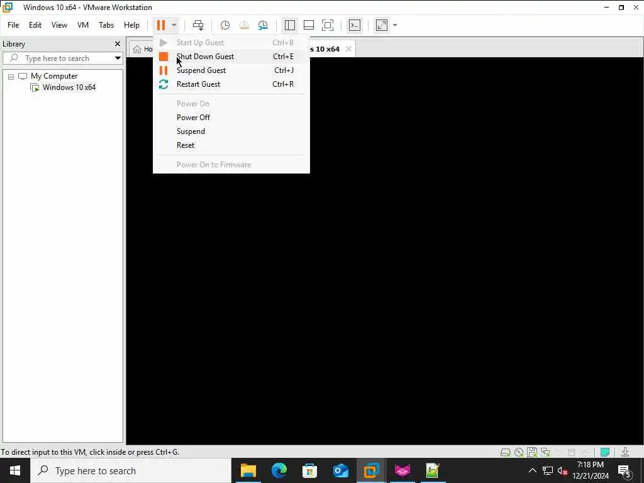644x483 pixels.
Task: Open the snapshot manager toolbar icon
Action: point(263,25)
